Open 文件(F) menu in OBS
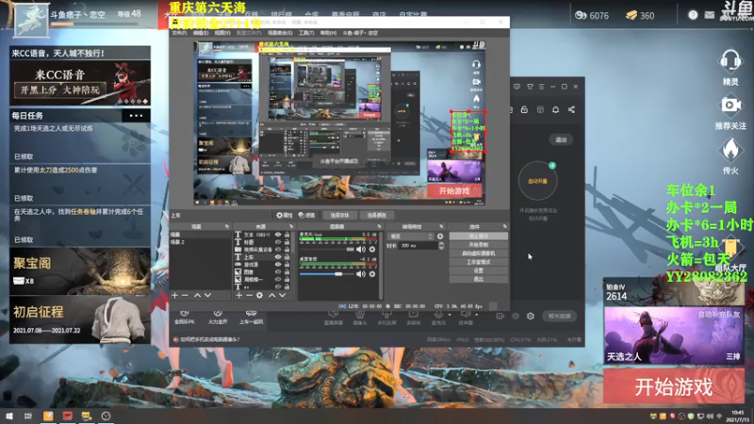Viewport: 754px width, 424px height. [179, 33]
